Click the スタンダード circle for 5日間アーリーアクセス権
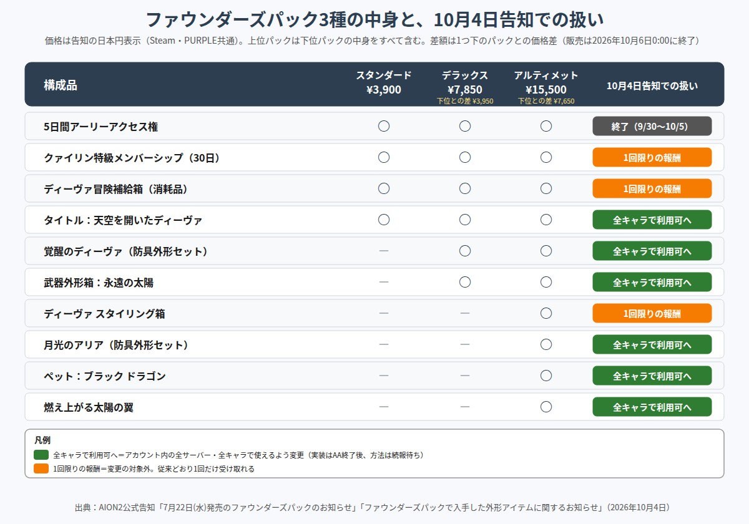Image resolution: width=749 pixels, height=524 pixels. tap(384, 126)
